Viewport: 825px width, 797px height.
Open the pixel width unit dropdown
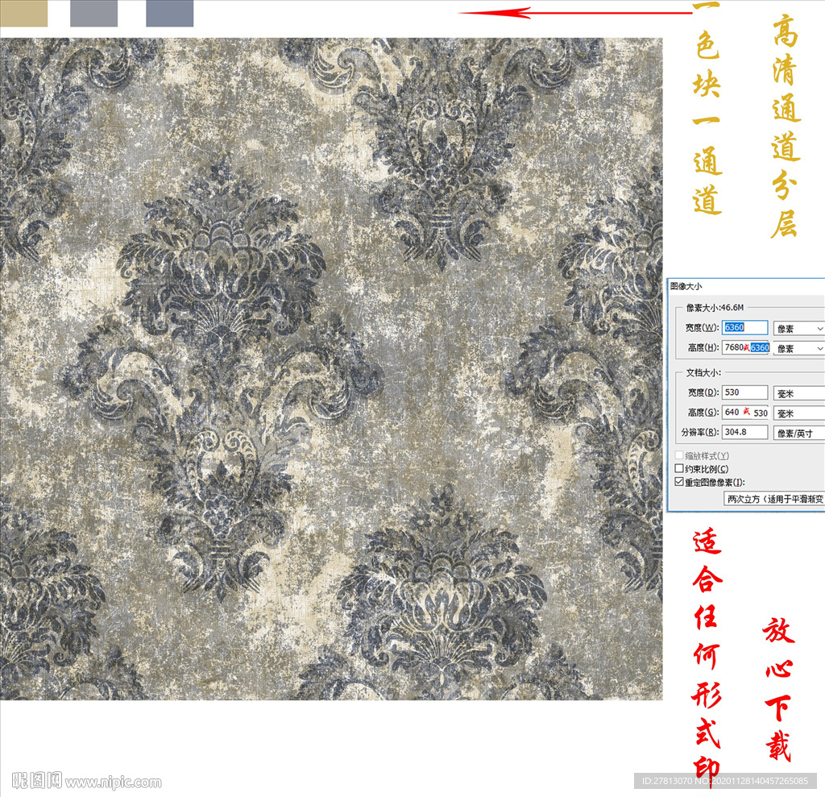(x=798, y=329)
